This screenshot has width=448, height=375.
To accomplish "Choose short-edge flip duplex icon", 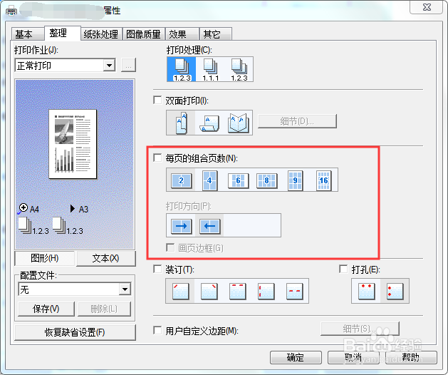I will [x=209, y=123].
